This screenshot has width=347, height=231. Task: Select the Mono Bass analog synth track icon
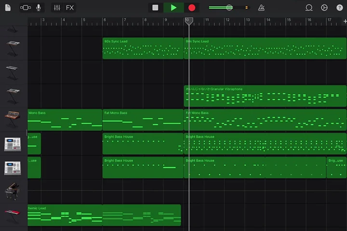coord(13,119)
